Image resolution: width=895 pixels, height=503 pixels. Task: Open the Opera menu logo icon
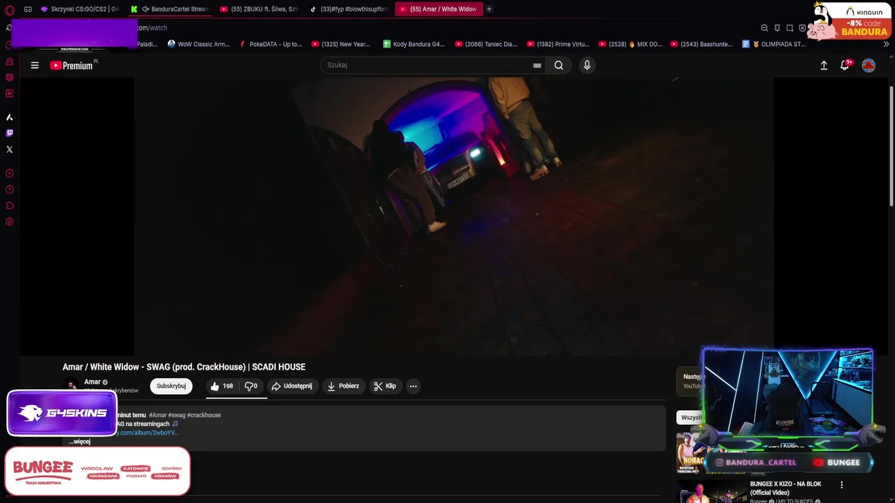tap(9, 10)
